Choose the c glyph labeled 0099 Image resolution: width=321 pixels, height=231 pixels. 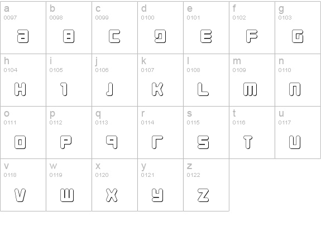[x=114, y=27]
